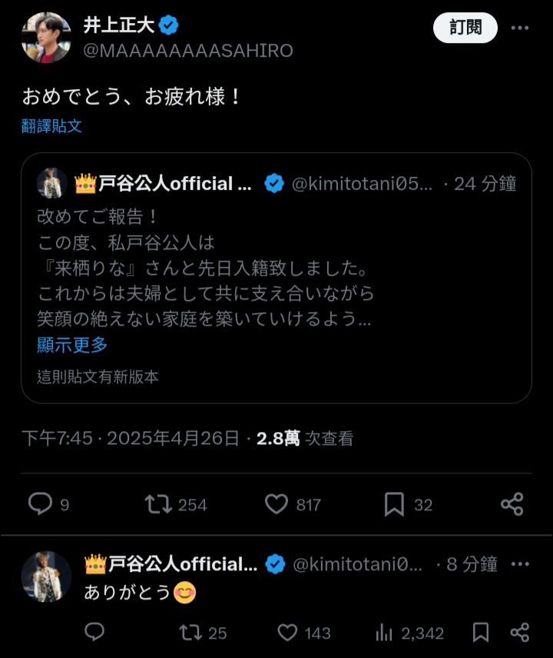Open more options menu on the reply
Viewport: 553px width, 658px height.
tap(520, 564)
